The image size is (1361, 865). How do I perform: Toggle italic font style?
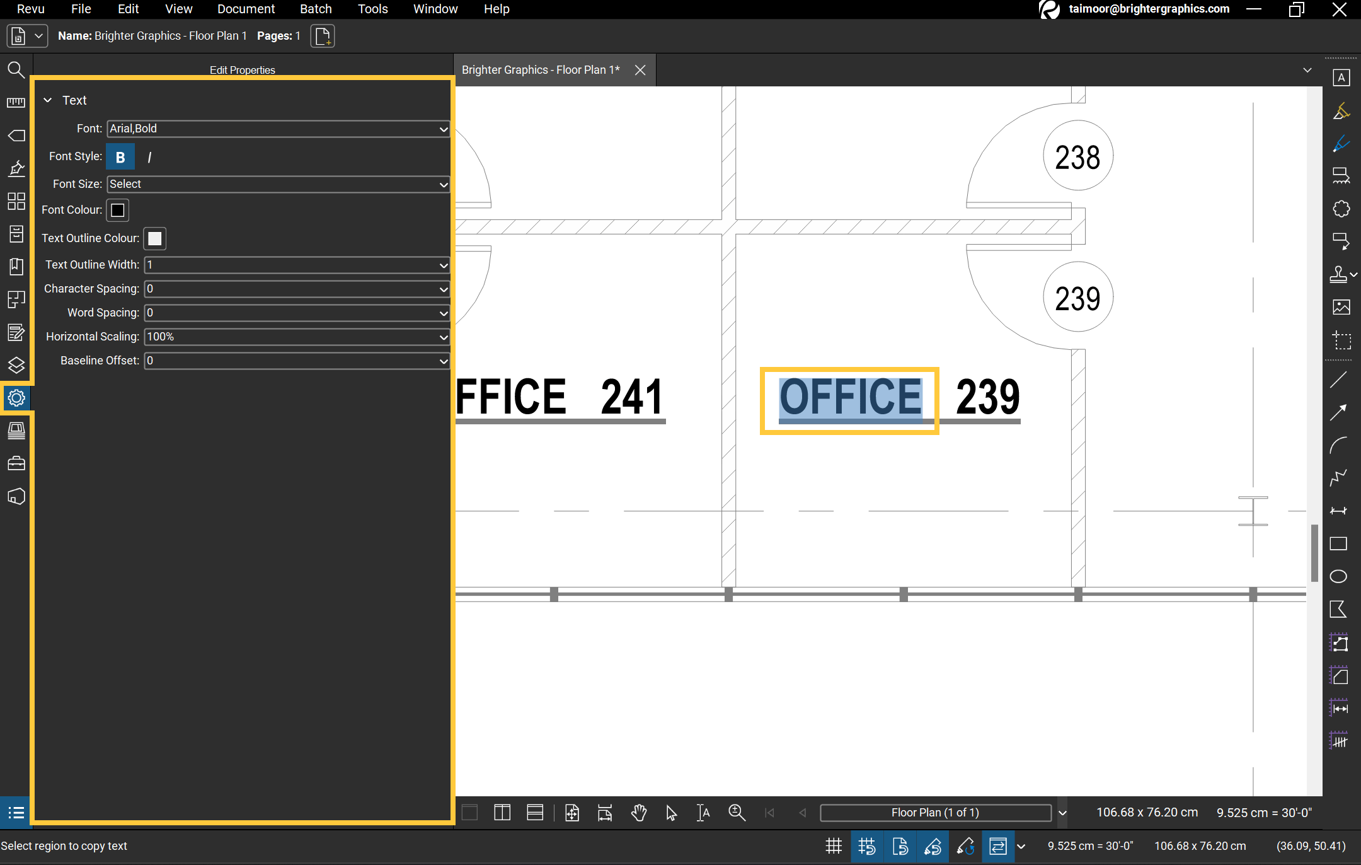tap(149, 156)
